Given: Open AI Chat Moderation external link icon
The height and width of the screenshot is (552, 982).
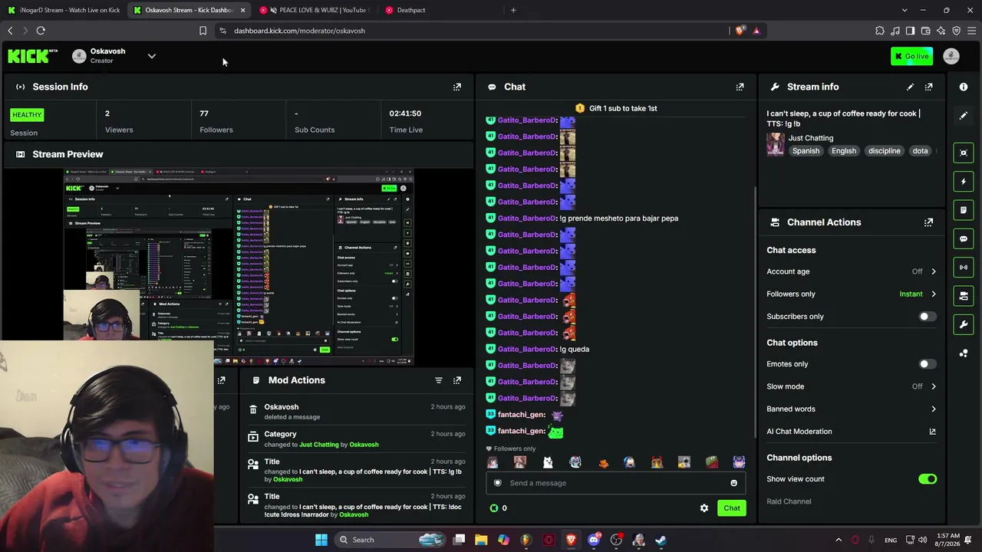Looking at the screenshot, I should click(x=932, y=432).
